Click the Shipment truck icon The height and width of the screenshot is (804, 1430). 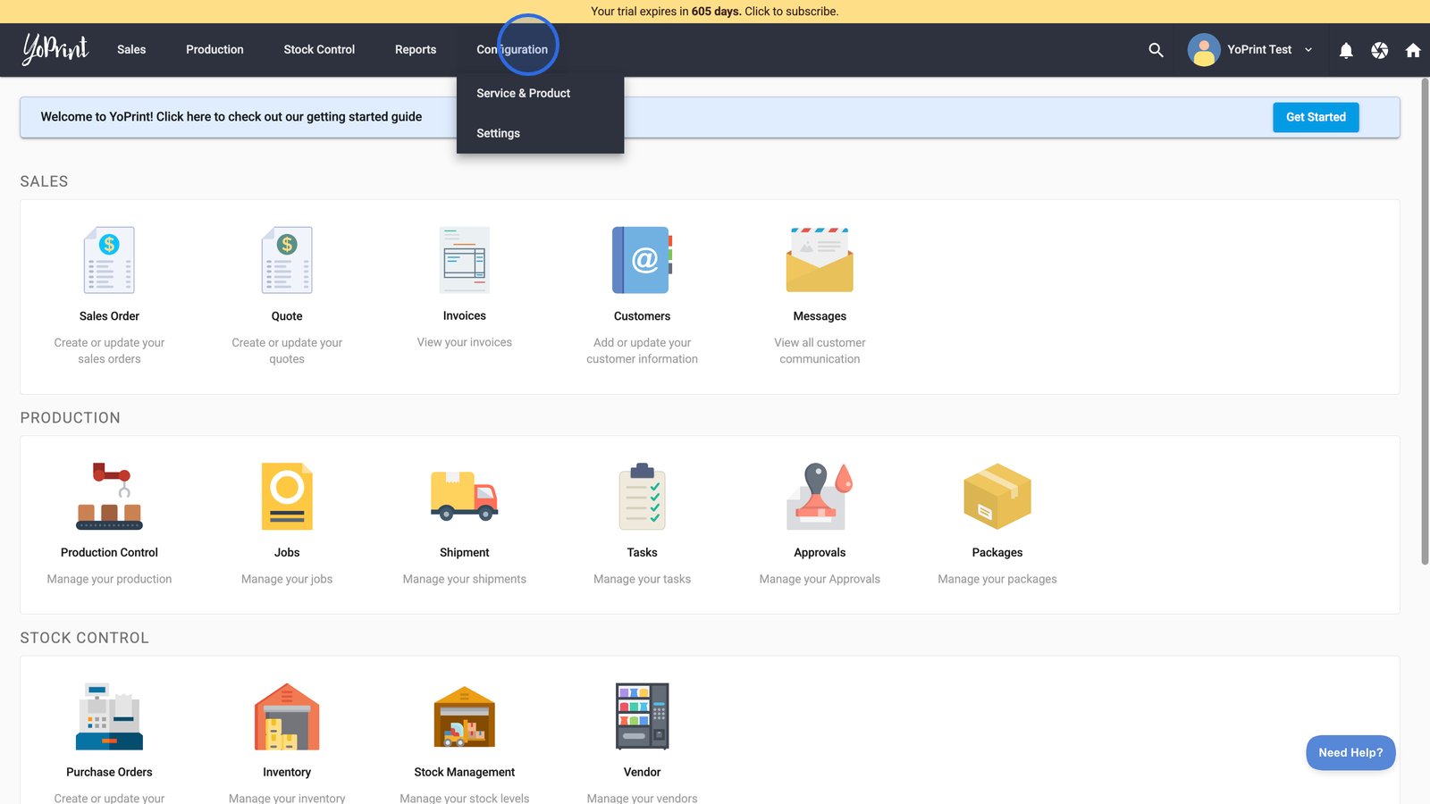(x=464, y=497)
